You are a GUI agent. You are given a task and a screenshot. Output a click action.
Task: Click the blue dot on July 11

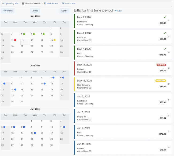tap(64, 127)
